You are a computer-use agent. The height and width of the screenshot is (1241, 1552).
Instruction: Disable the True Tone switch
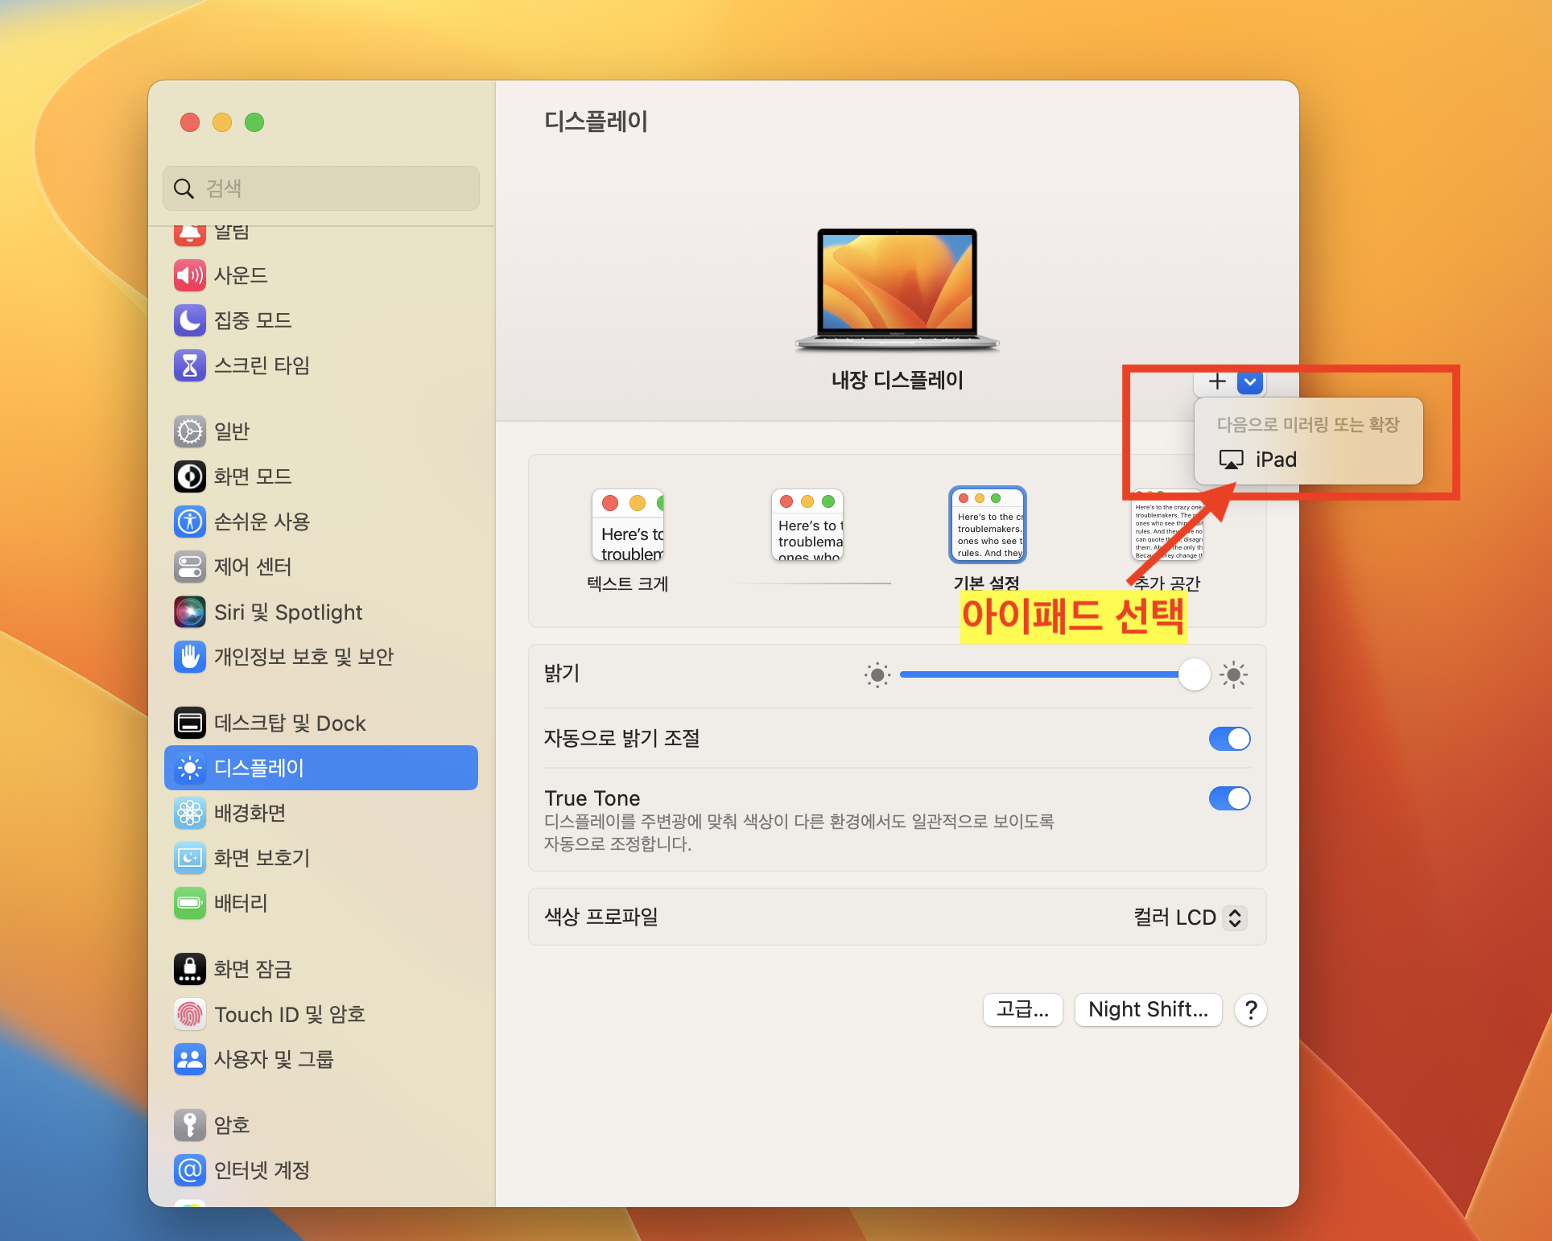(1229, 798)
